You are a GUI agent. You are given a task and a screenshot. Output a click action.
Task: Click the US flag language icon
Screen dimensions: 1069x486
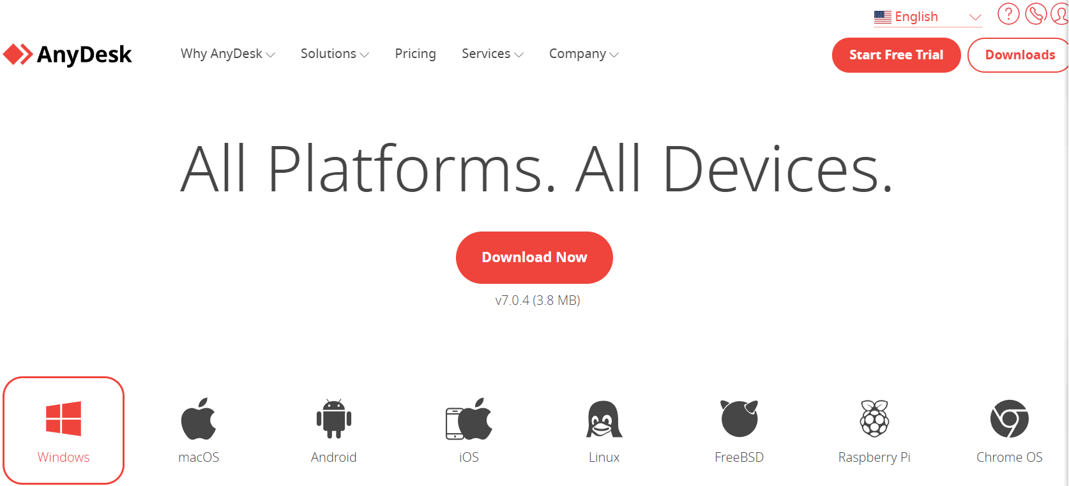point(883,17)
